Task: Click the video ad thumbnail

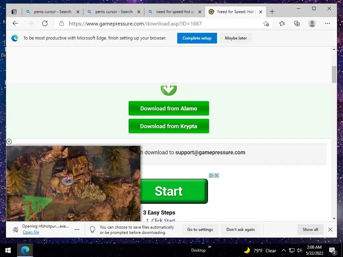Action: click(x=73, y=184)
